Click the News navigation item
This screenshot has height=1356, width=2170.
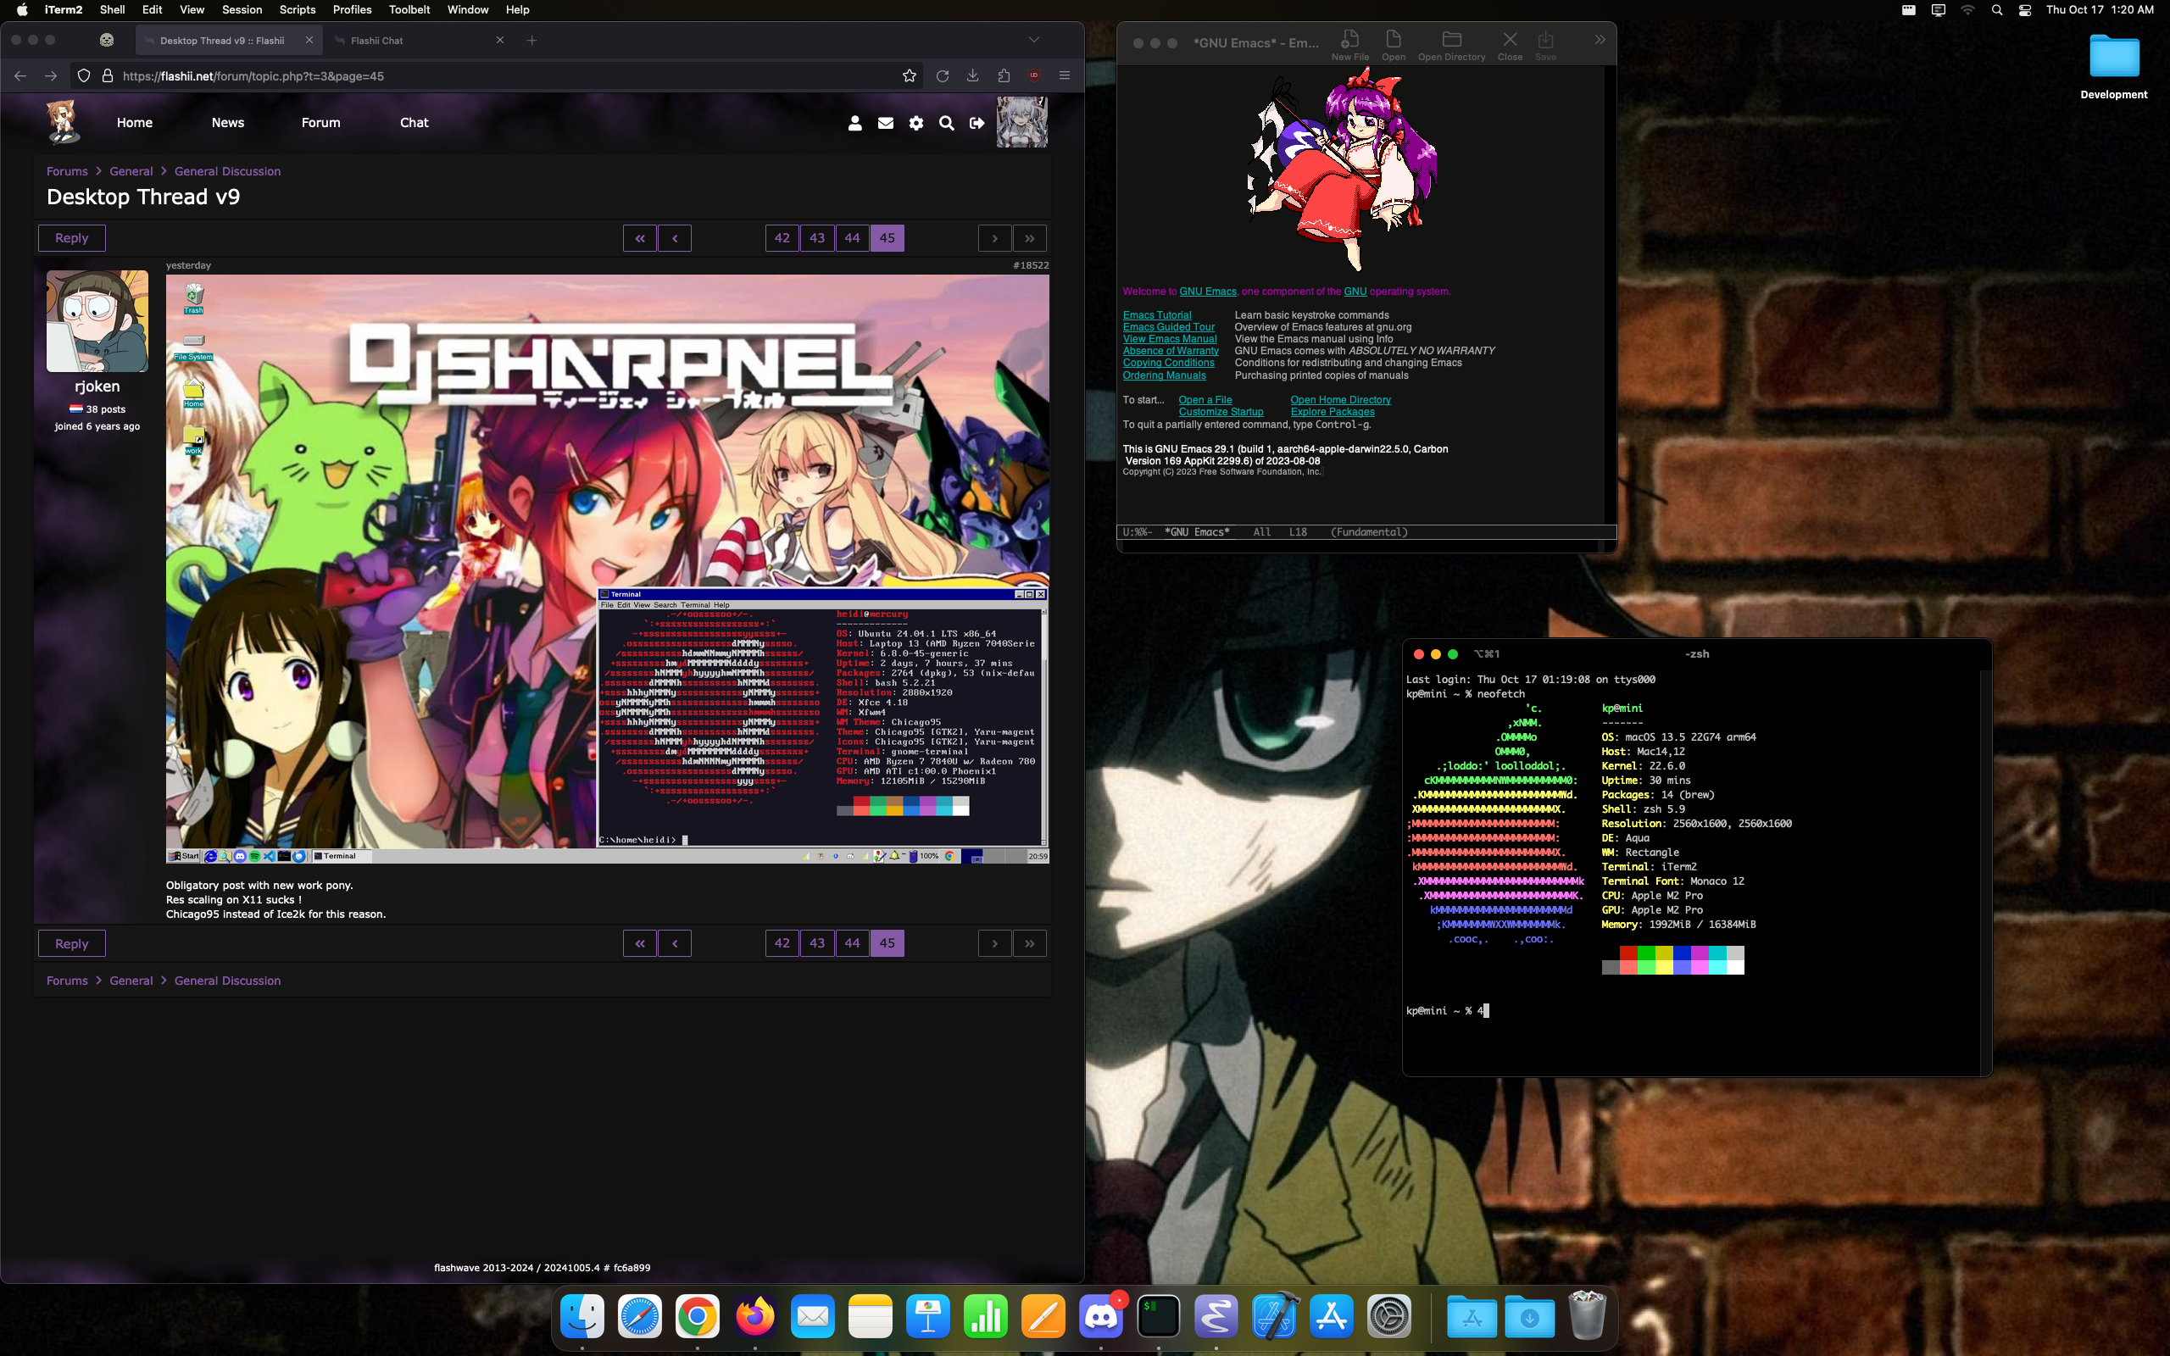tap(228, 123)
